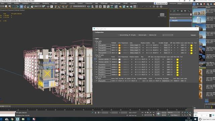Click the Auto Key button

point(164,113)
